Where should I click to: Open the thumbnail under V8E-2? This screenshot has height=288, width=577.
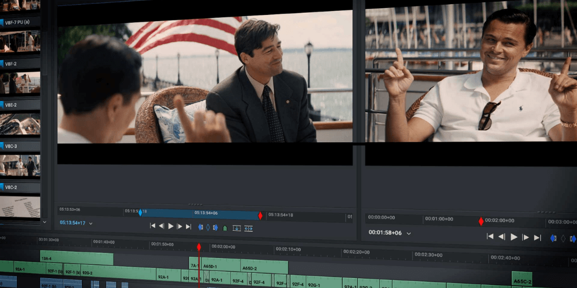click(x=20, y=124)
